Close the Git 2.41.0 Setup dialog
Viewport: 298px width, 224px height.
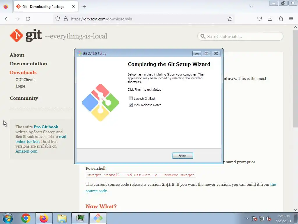click(216, 54)
